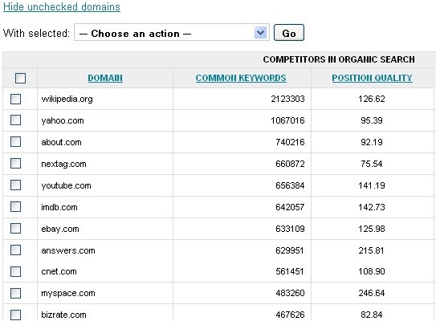Click the 656384 keywords value

[x=290, y=185]
